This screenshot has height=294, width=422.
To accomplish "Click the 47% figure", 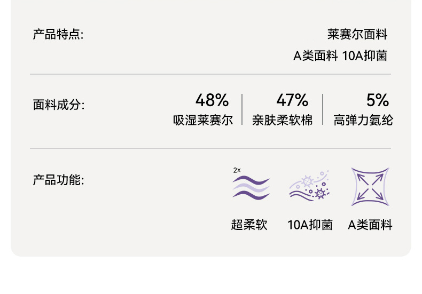I will point(292,100).
